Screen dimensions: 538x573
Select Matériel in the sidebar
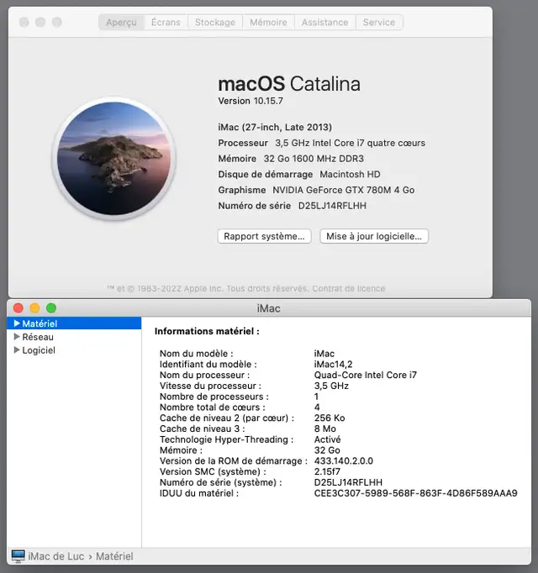coord(74,323)
